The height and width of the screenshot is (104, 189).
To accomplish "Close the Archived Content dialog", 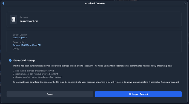I will [x=185, y=4].
